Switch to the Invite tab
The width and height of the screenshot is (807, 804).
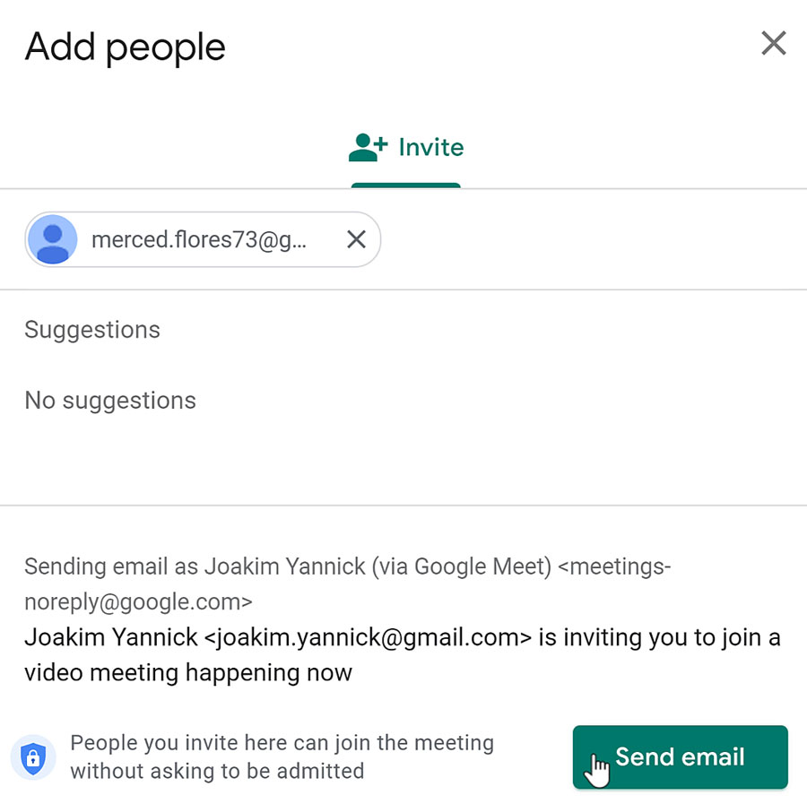405,146
